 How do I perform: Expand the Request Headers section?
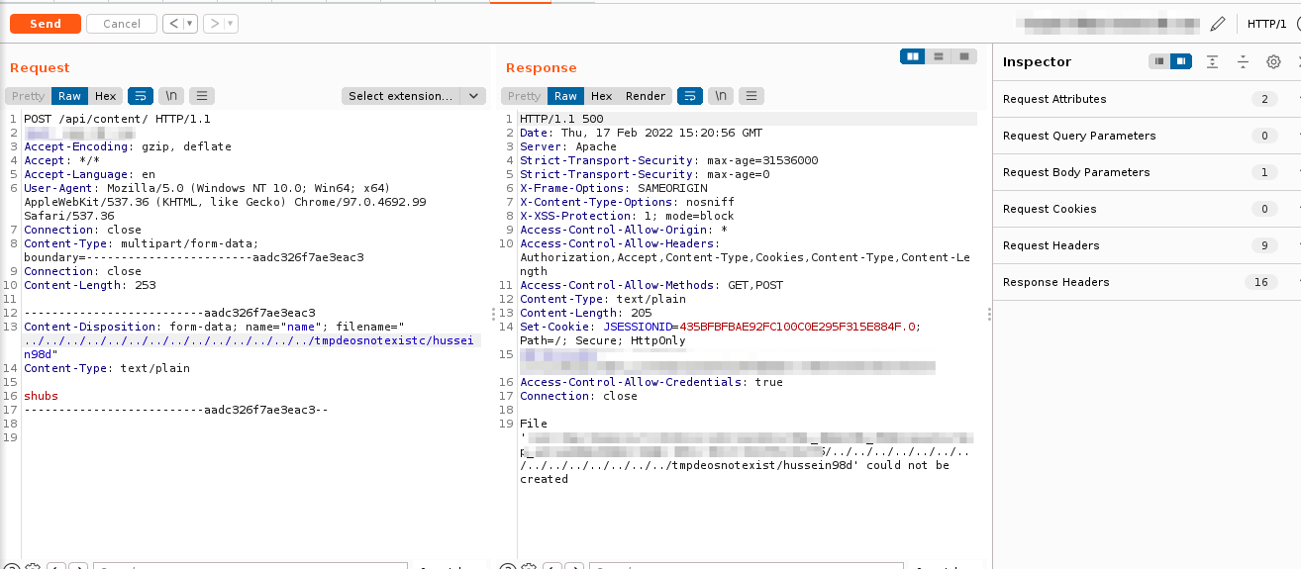pos(1147,245)
